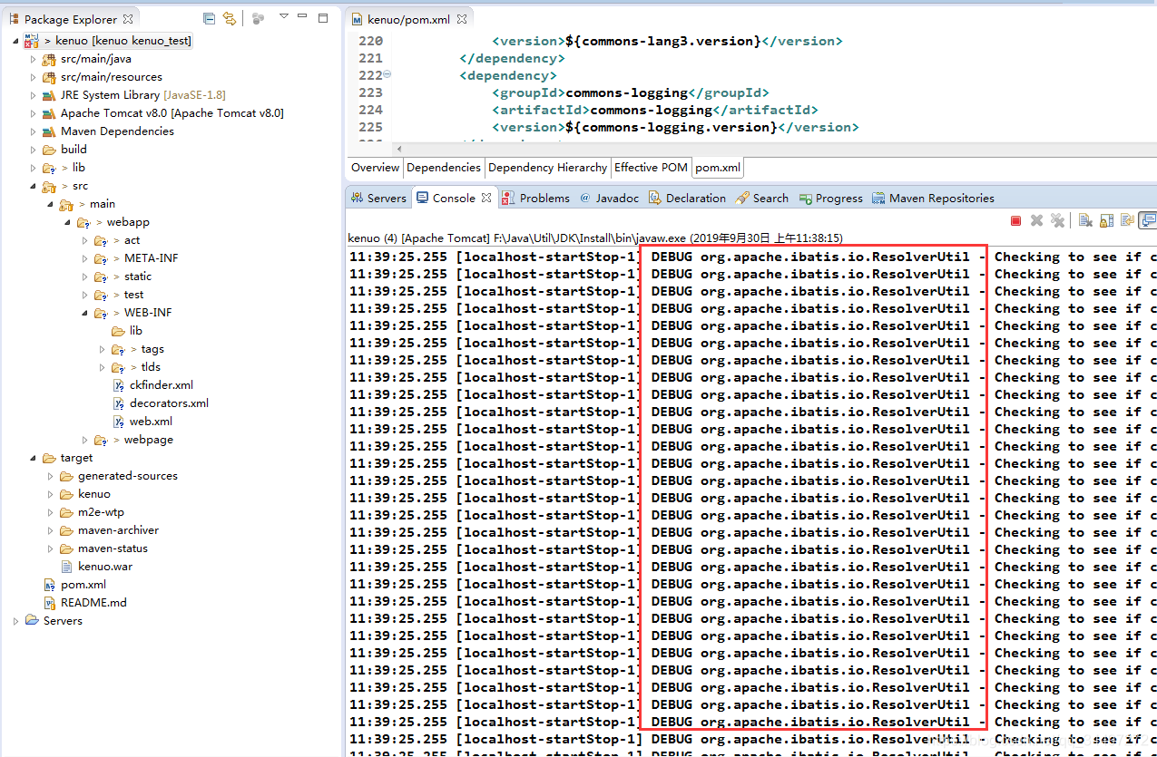This screenshot has height=757, width=1157.
Task: Select the kenuo folder under target
Action: point(94,494)
